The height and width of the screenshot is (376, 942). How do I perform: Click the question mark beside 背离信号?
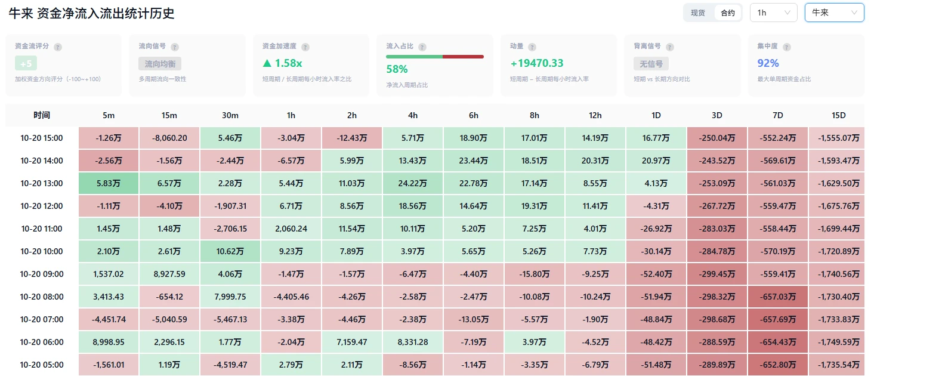[670, 47]
